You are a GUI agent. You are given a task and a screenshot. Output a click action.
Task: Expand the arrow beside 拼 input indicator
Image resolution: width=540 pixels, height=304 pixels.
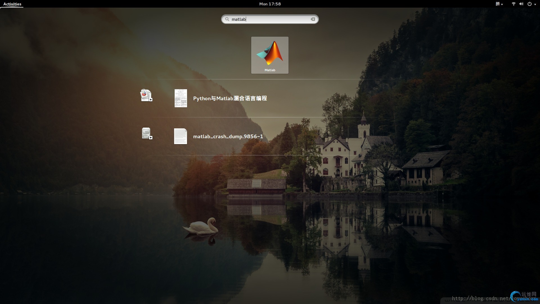pos(502,4)
